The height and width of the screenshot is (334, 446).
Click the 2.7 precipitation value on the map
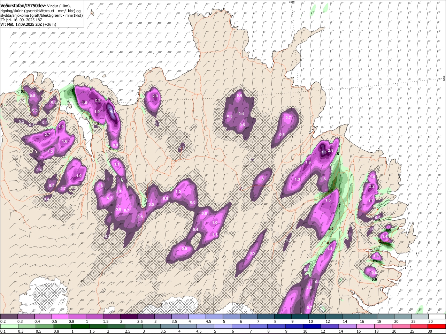[48, 135]
